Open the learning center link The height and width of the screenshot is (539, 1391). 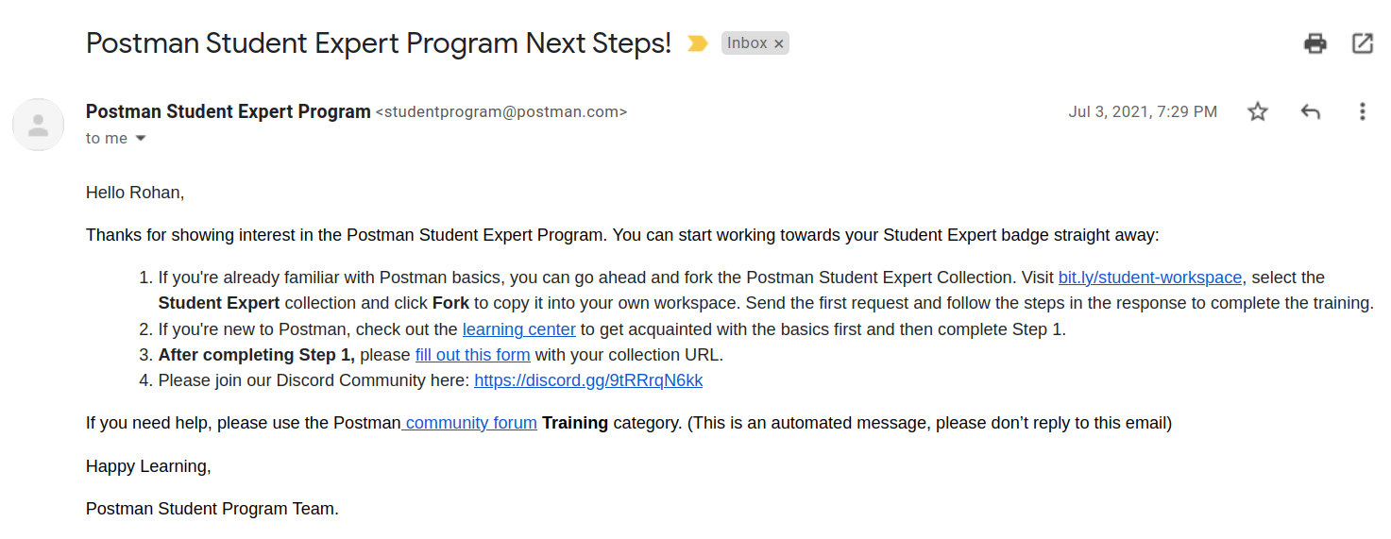518,329
